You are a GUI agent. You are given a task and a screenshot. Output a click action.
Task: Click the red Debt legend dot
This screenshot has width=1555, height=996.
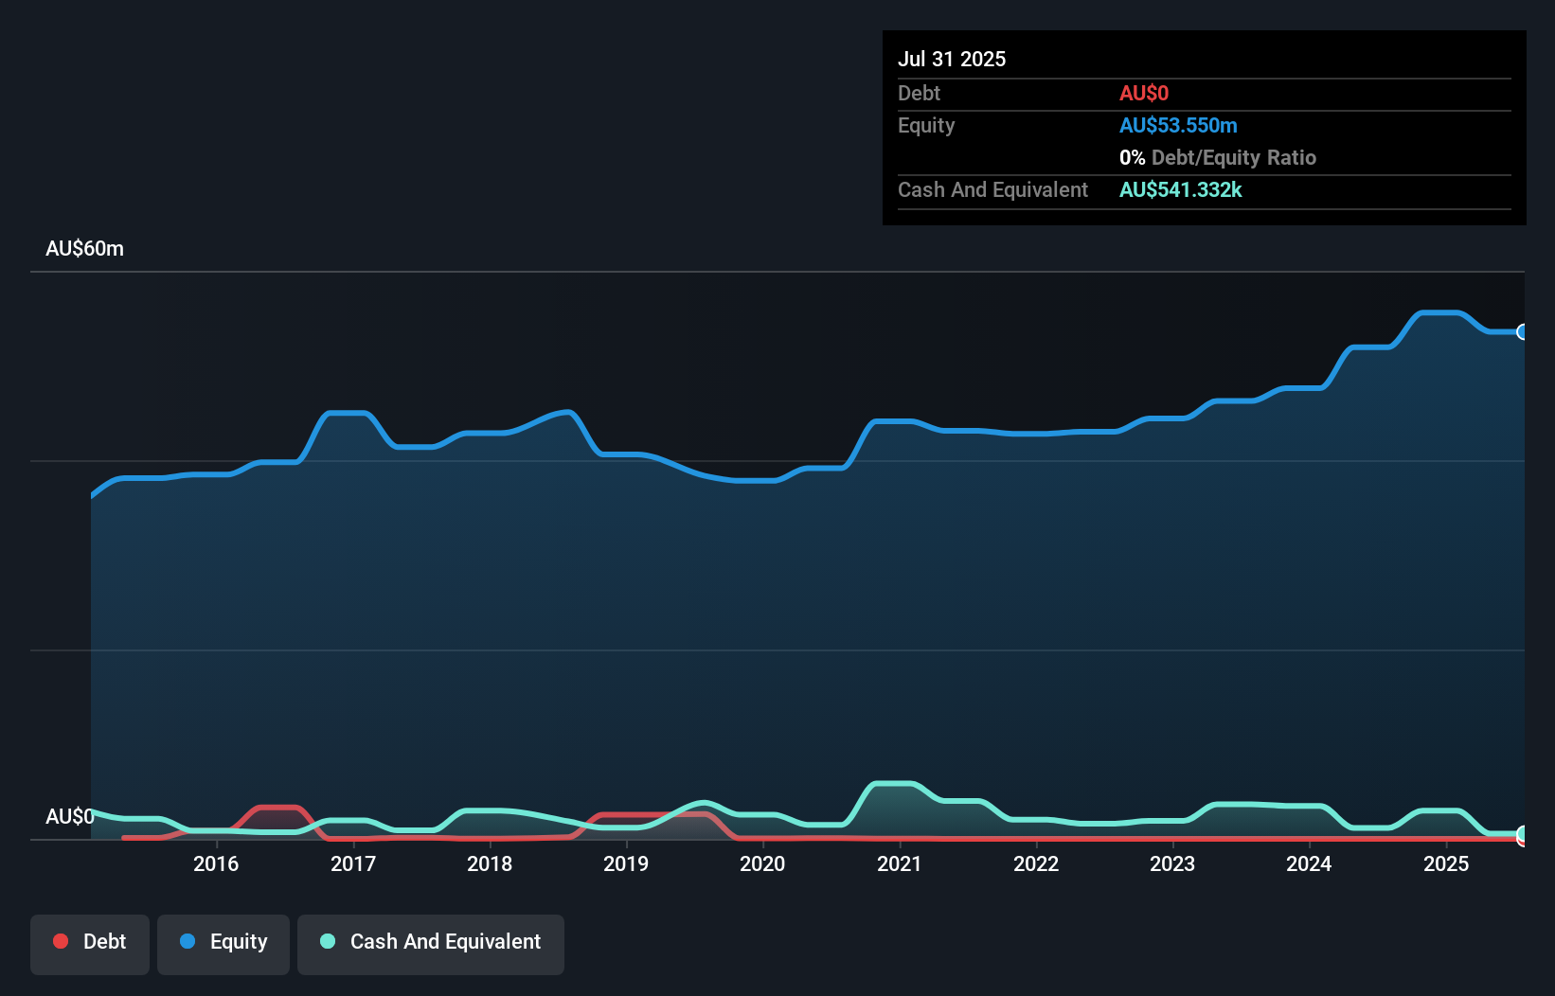(x=60, y=941)
